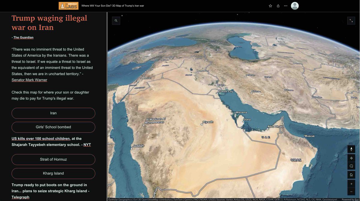Open the NYT article link

tap(87, 145)
